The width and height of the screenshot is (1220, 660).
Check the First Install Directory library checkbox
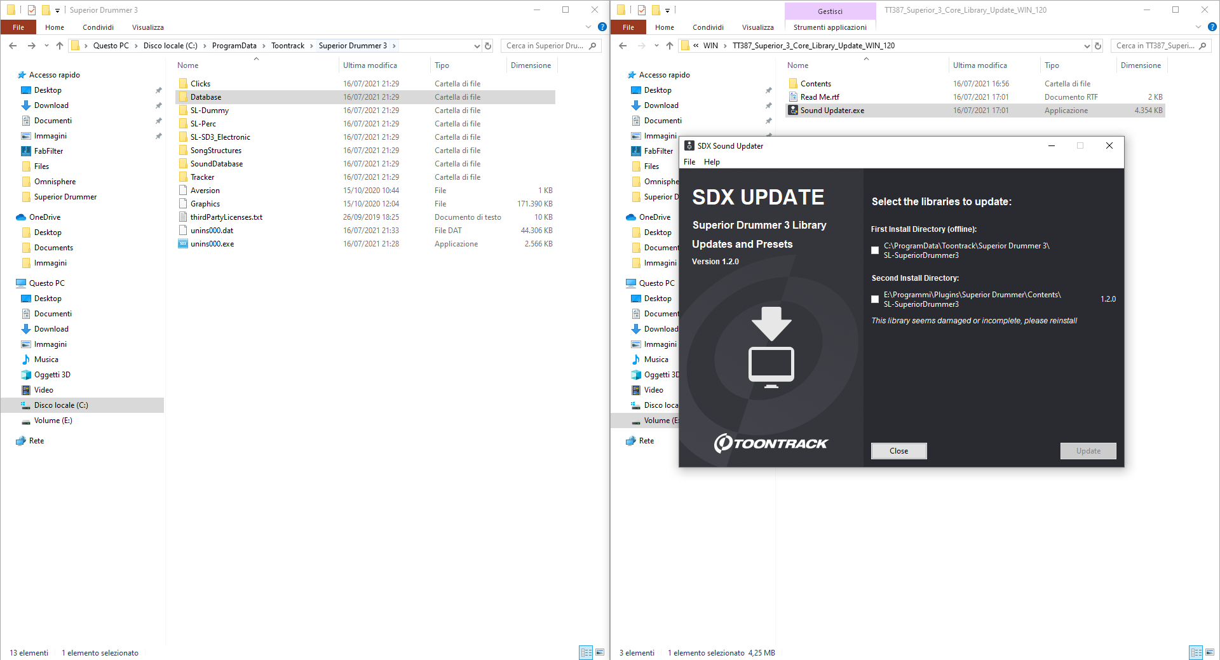[x=875, y=250]
